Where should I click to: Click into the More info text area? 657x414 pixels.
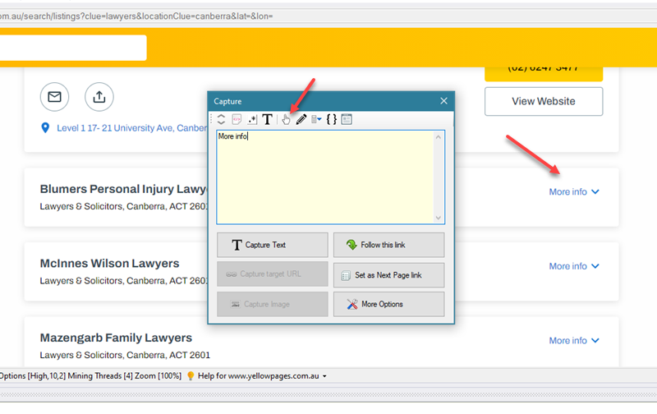(325, 177)
